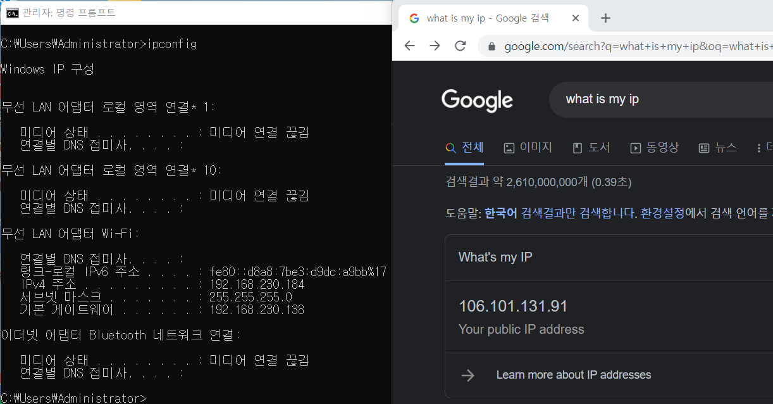This screenshot has width=773, height=404.
Task: Click the Chrome address bar URL
Action: [x=638, y=46]
